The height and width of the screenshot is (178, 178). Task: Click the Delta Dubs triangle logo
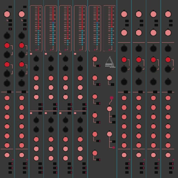(x=110, y=62)
